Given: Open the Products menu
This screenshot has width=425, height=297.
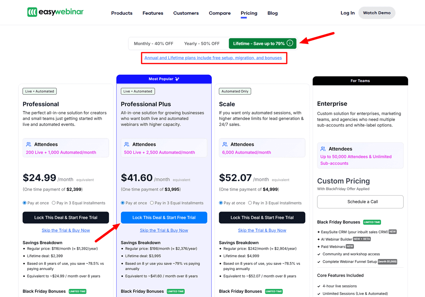Looking at the screenshot, I should 121,13.
